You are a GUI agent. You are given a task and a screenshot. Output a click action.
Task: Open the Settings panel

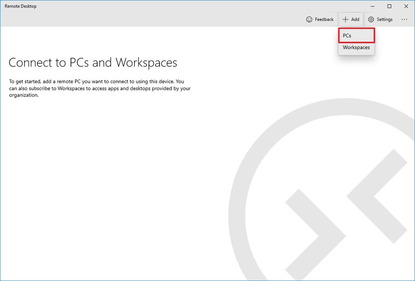tap(380, 19)
